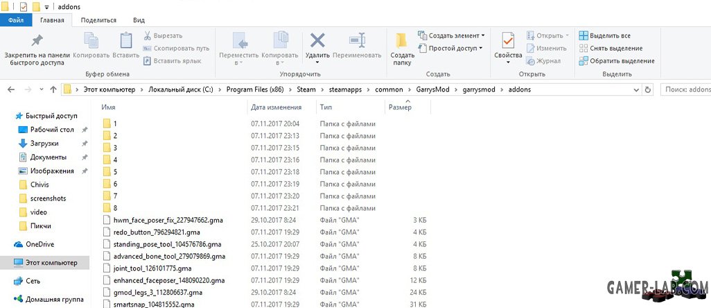
Task: Select This PC (Этот компьютер) in sidebar
Action: [x=45, y=263]
